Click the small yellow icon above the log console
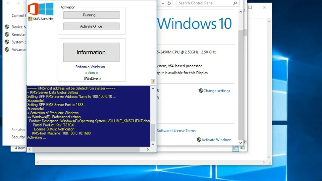This screenshot has width=322, height=181. point(153,81)
